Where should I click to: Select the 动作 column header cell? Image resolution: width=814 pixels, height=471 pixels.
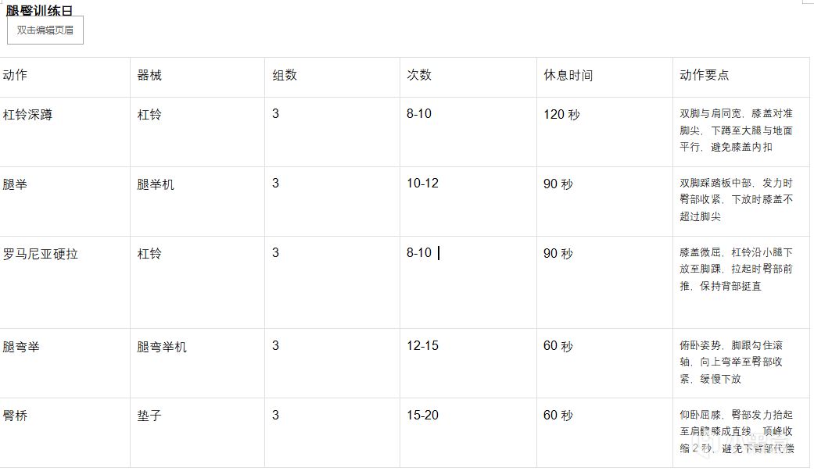[16, 76]
